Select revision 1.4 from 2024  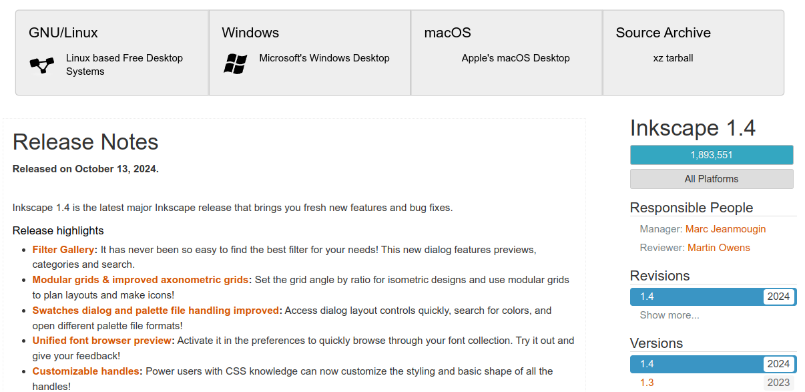point(712,297)
